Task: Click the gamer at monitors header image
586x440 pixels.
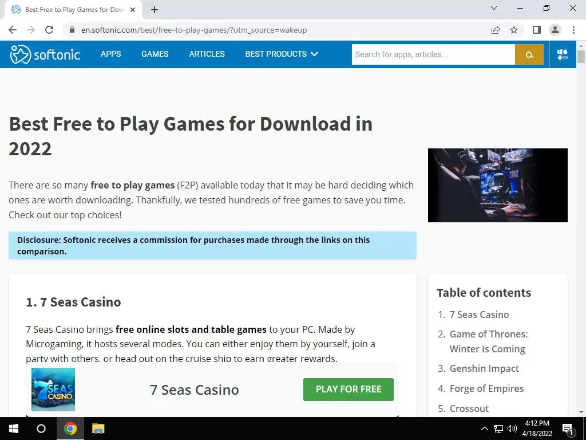Action: 498,185
